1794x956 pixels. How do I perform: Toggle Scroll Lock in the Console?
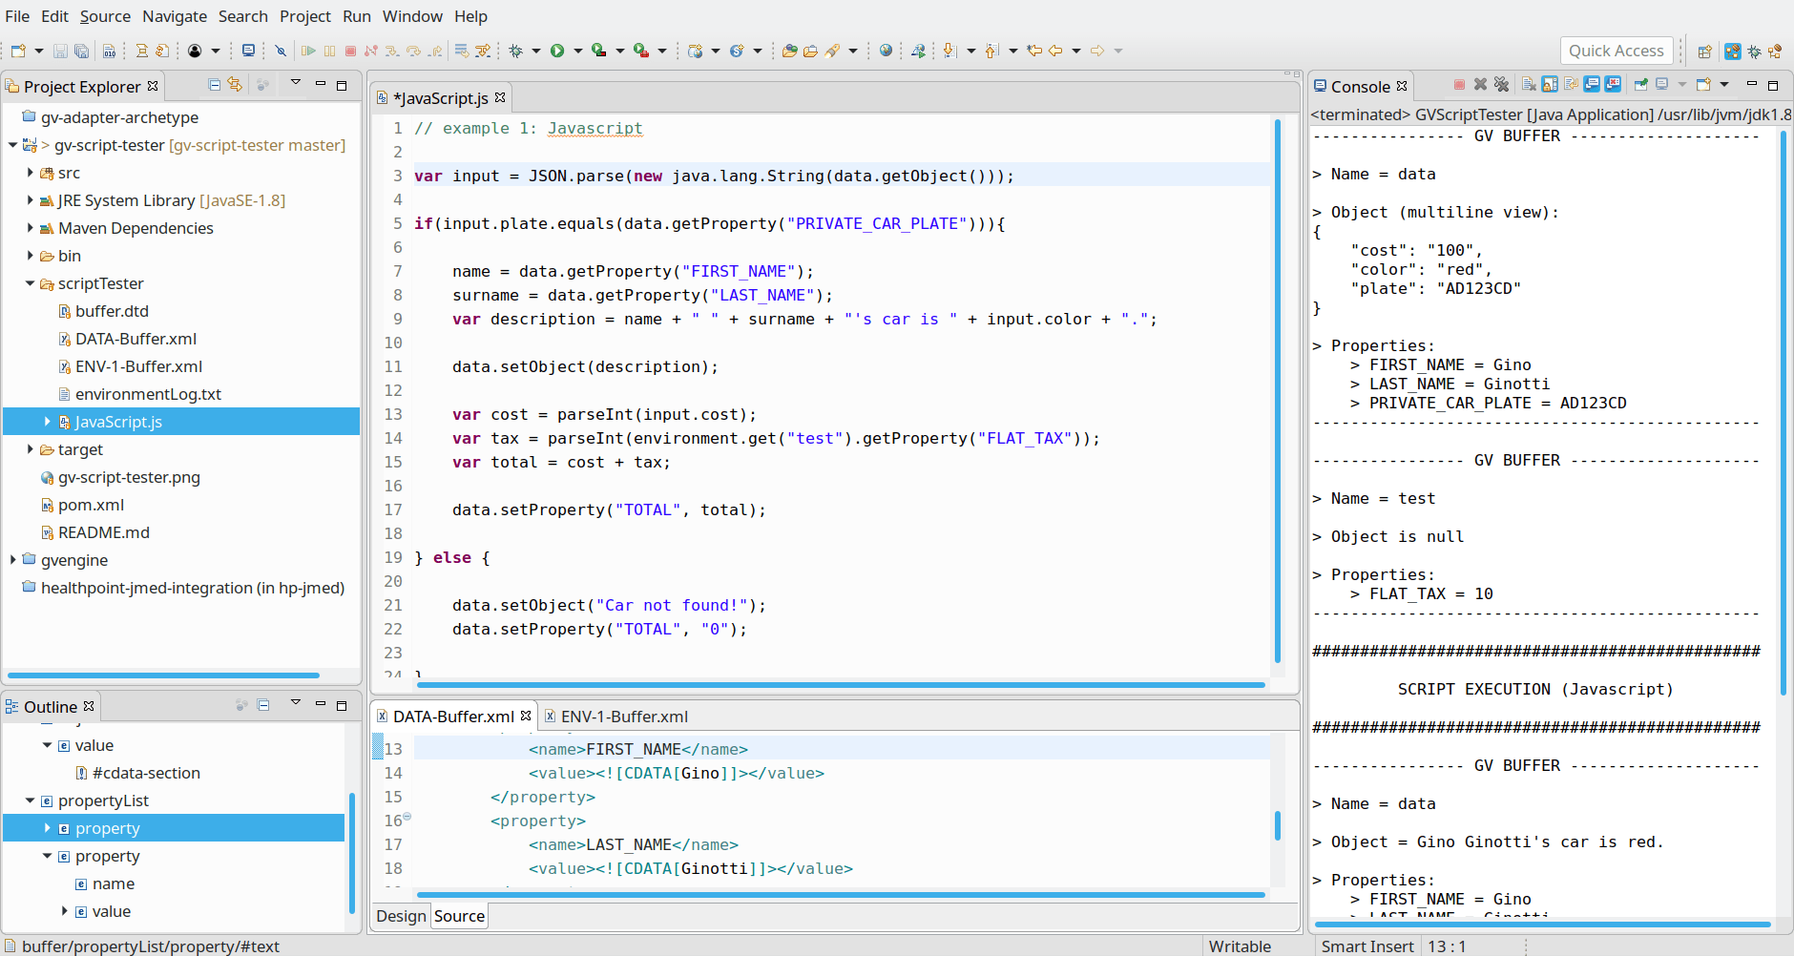click(1549, 85)
